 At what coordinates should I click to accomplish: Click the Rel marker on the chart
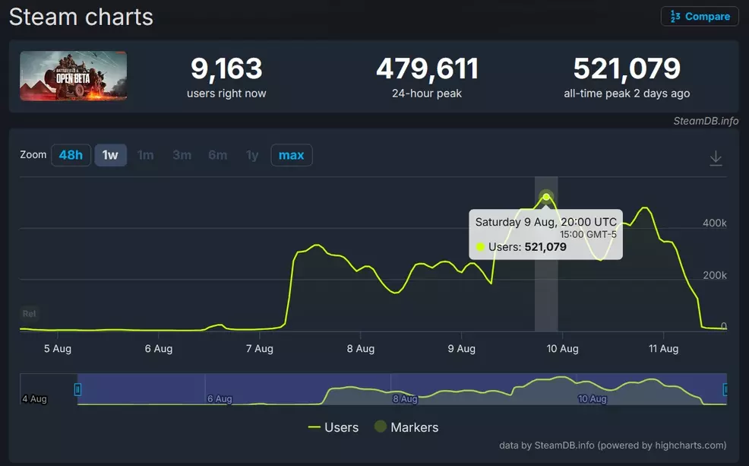pyautogui.click(x=29, y=313)
